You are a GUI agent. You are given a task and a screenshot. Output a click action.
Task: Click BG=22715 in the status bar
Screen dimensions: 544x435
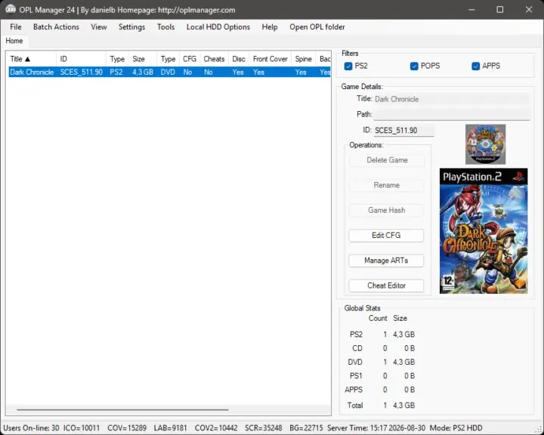(306, 428)
